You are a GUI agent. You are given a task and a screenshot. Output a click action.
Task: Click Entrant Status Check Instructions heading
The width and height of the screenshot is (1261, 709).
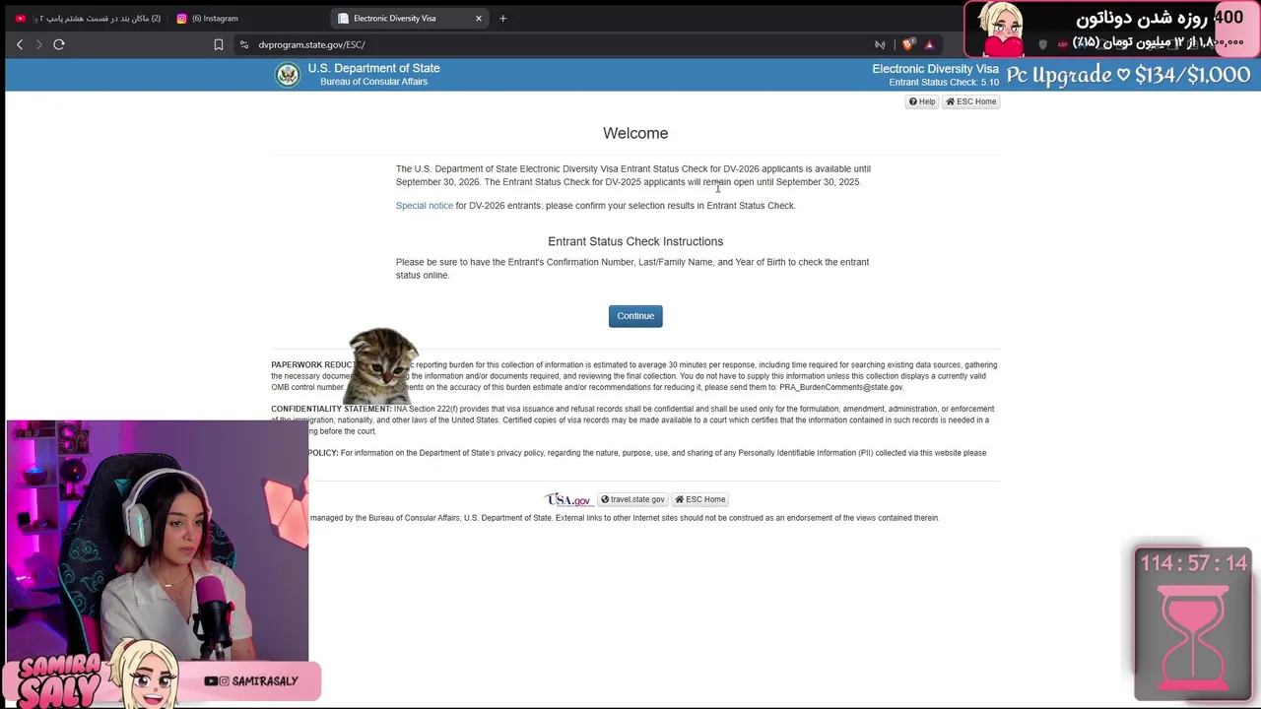point(635,241)
